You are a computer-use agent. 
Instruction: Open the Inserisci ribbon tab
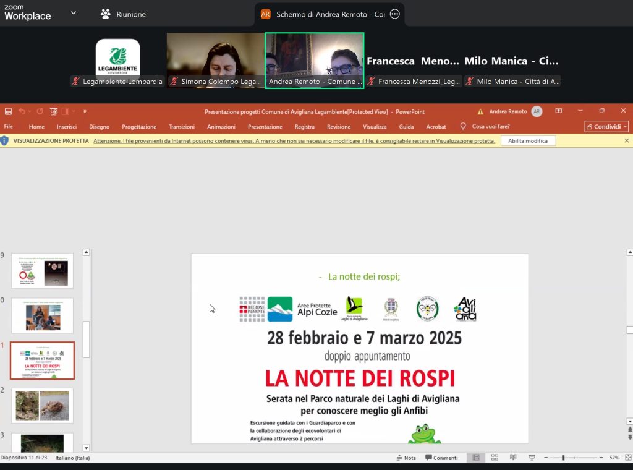pos(67,127)
